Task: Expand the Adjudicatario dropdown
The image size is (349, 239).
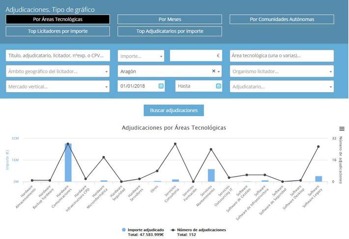Action: tap(282, 87)
